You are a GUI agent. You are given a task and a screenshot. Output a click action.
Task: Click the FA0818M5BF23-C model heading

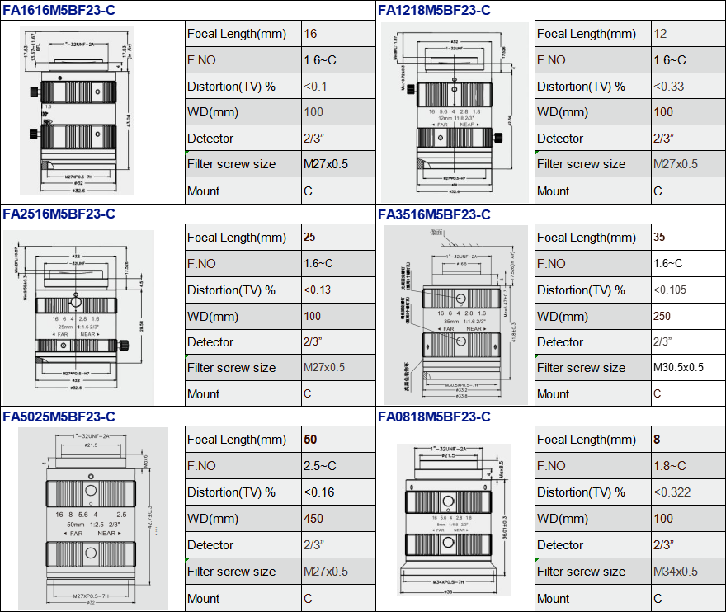(434, 417)
